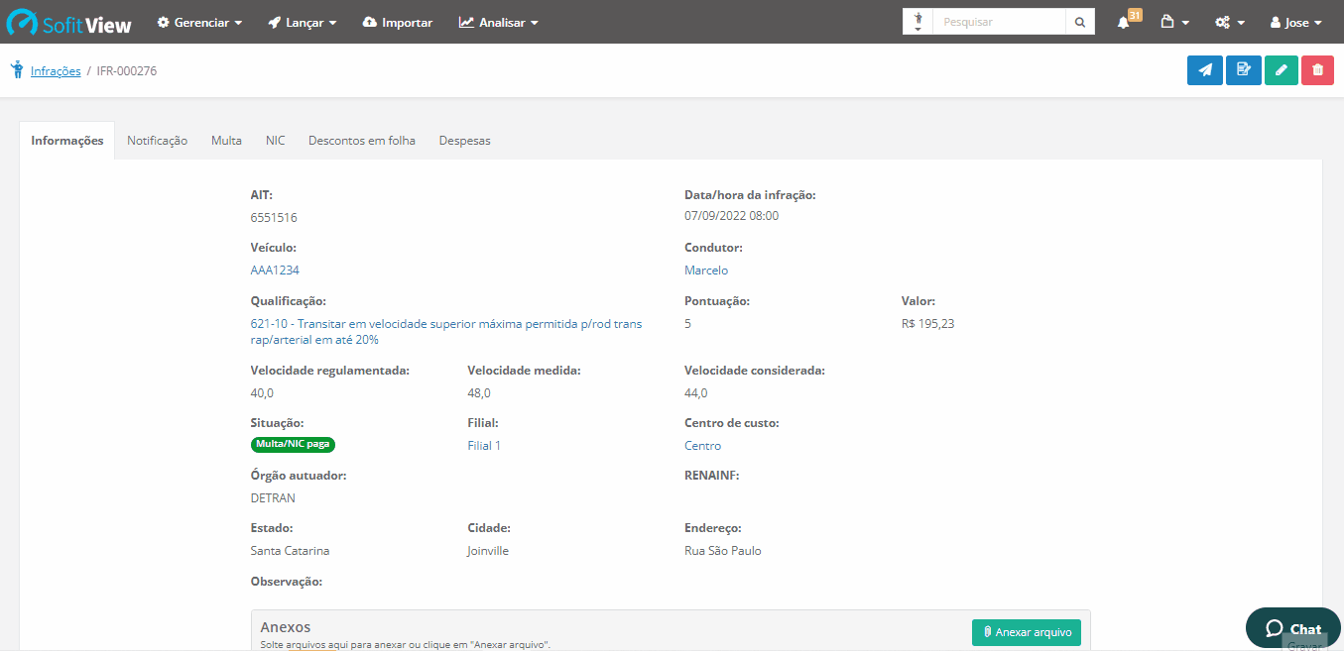Switch to the Notificação tab

[157, 141]
